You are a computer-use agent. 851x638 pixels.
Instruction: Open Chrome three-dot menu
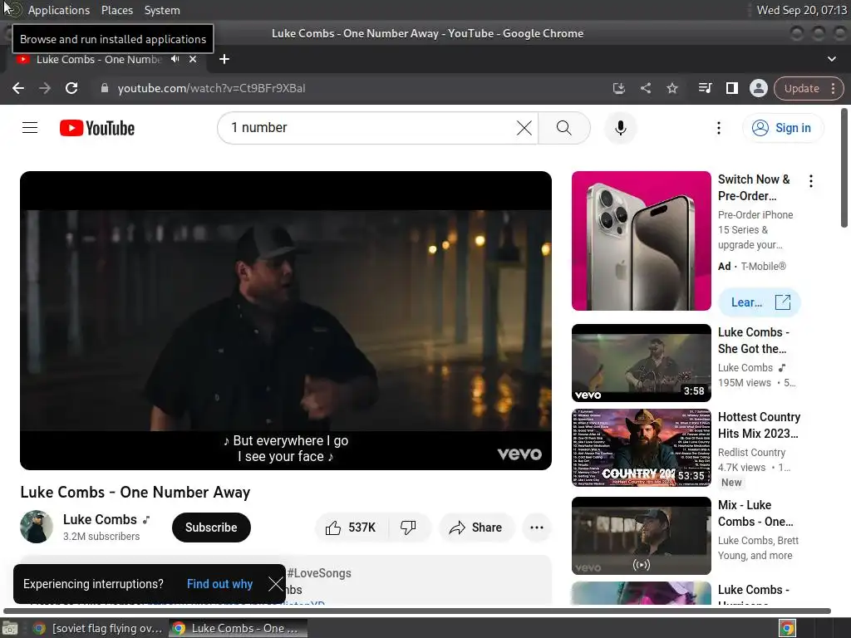click(833, 88)
